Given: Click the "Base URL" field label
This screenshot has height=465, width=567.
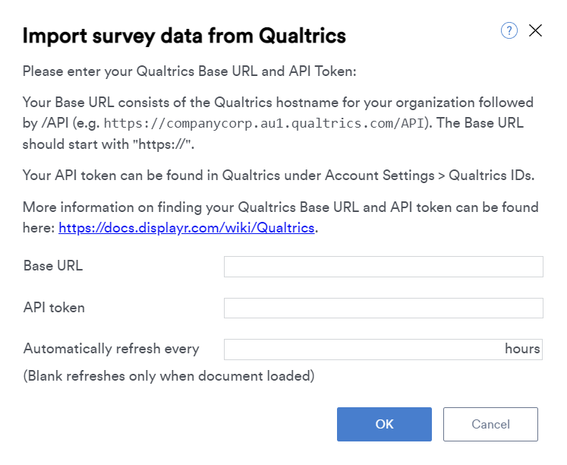Looking at the screenshot, I should tap(53, 266).
